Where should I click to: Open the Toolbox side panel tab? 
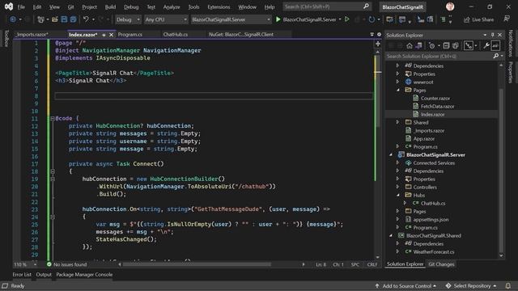coord(6,38)
